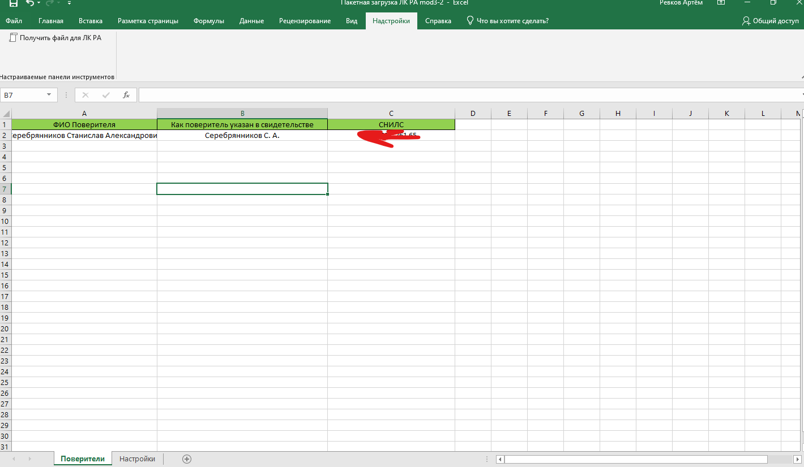The height and width of the screenshot is (467, 804).
Task: Click the Save icon in quick access toolbar
Action: [x=14, y=3]
